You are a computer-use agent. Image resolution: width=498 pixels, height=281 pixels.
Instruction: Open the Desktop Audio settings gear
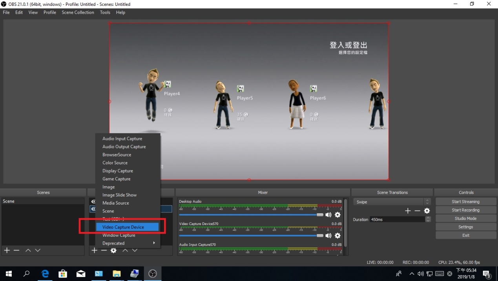click(x=337, y=215)
